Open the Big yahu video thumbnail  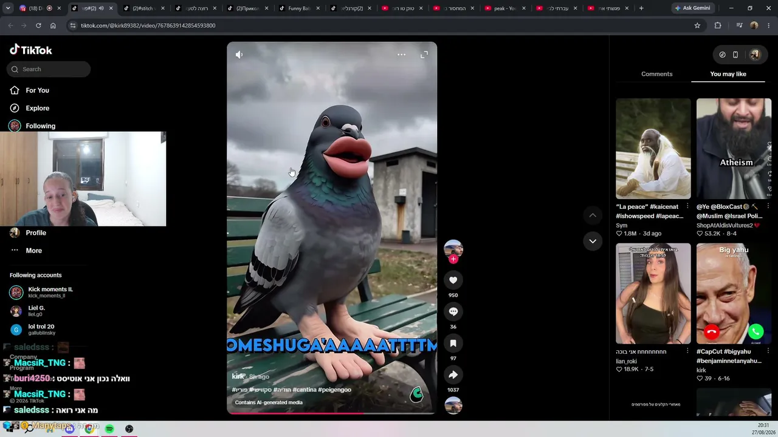pos(734,294)
